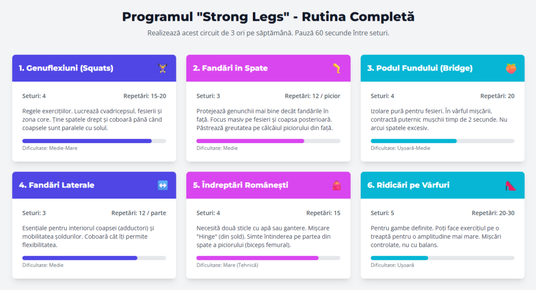Click the Programul "Strong Legs" main heading
536x290 pixels.
click(268, 17)
